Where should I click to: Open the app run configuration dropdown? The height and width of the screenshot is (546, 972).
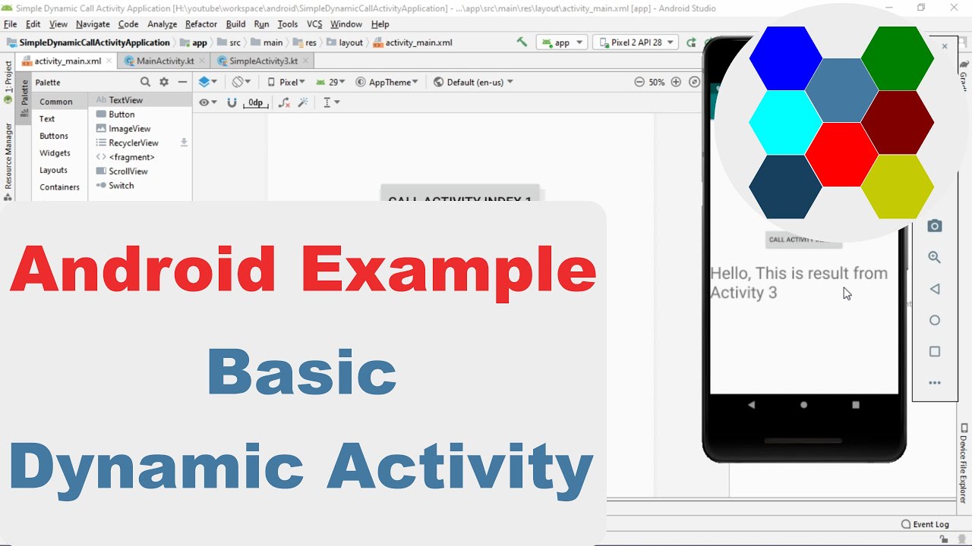click(x=562, y=42)
